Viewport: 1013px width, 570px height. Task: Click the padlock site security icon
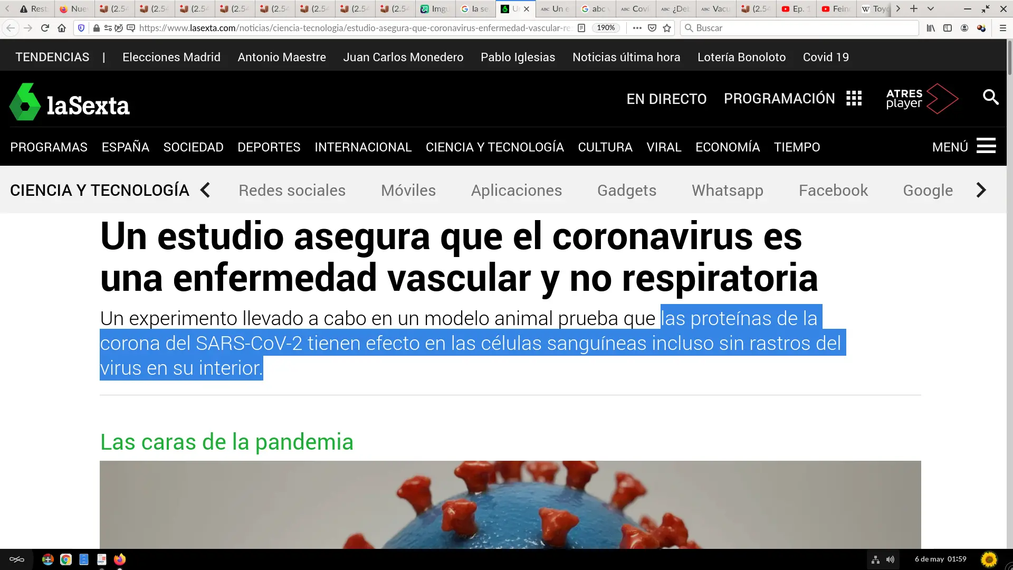click(96, 28)
